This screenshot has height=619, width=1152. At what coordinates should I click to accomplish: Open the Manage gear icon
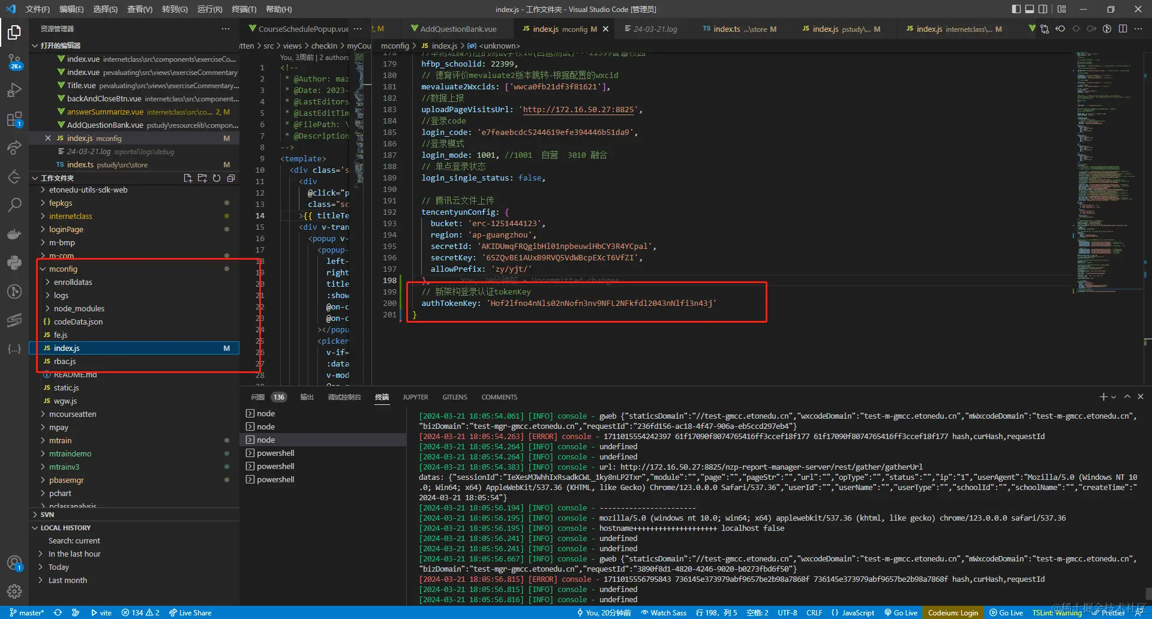[14, 591]
